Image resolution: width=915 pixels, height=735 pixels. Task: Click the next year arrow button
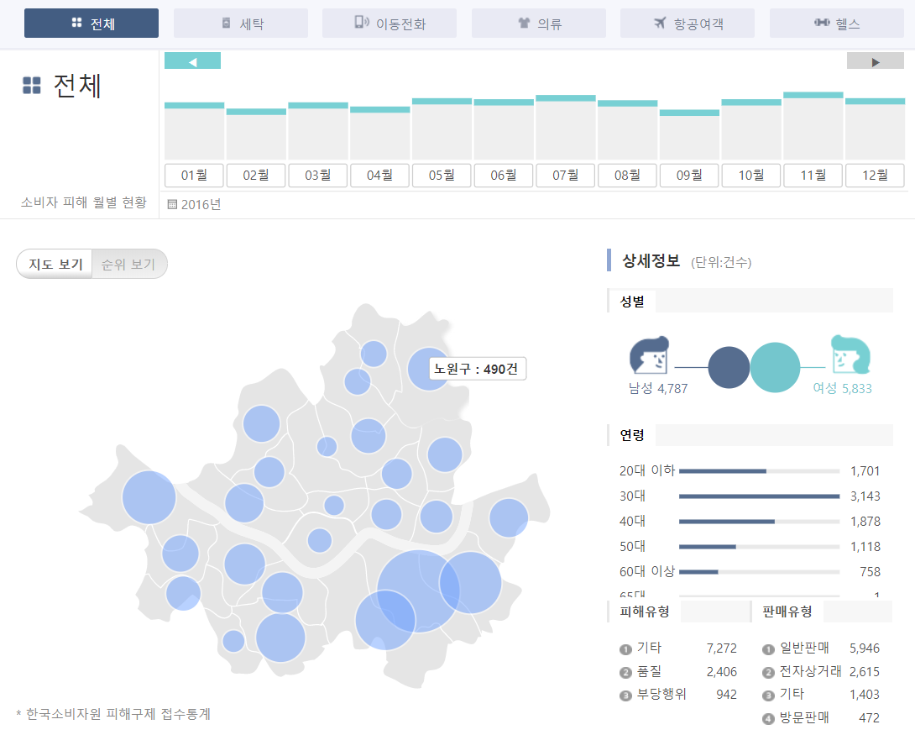876,61
